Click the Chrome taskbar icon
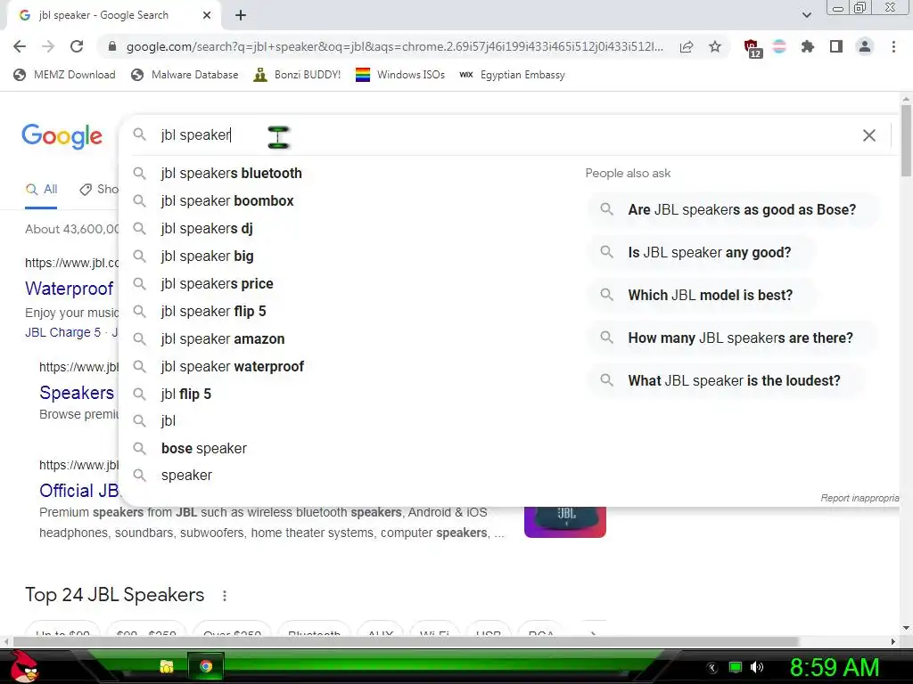The width and height of the screenshot is (913, 684). [x=206, y=666]
